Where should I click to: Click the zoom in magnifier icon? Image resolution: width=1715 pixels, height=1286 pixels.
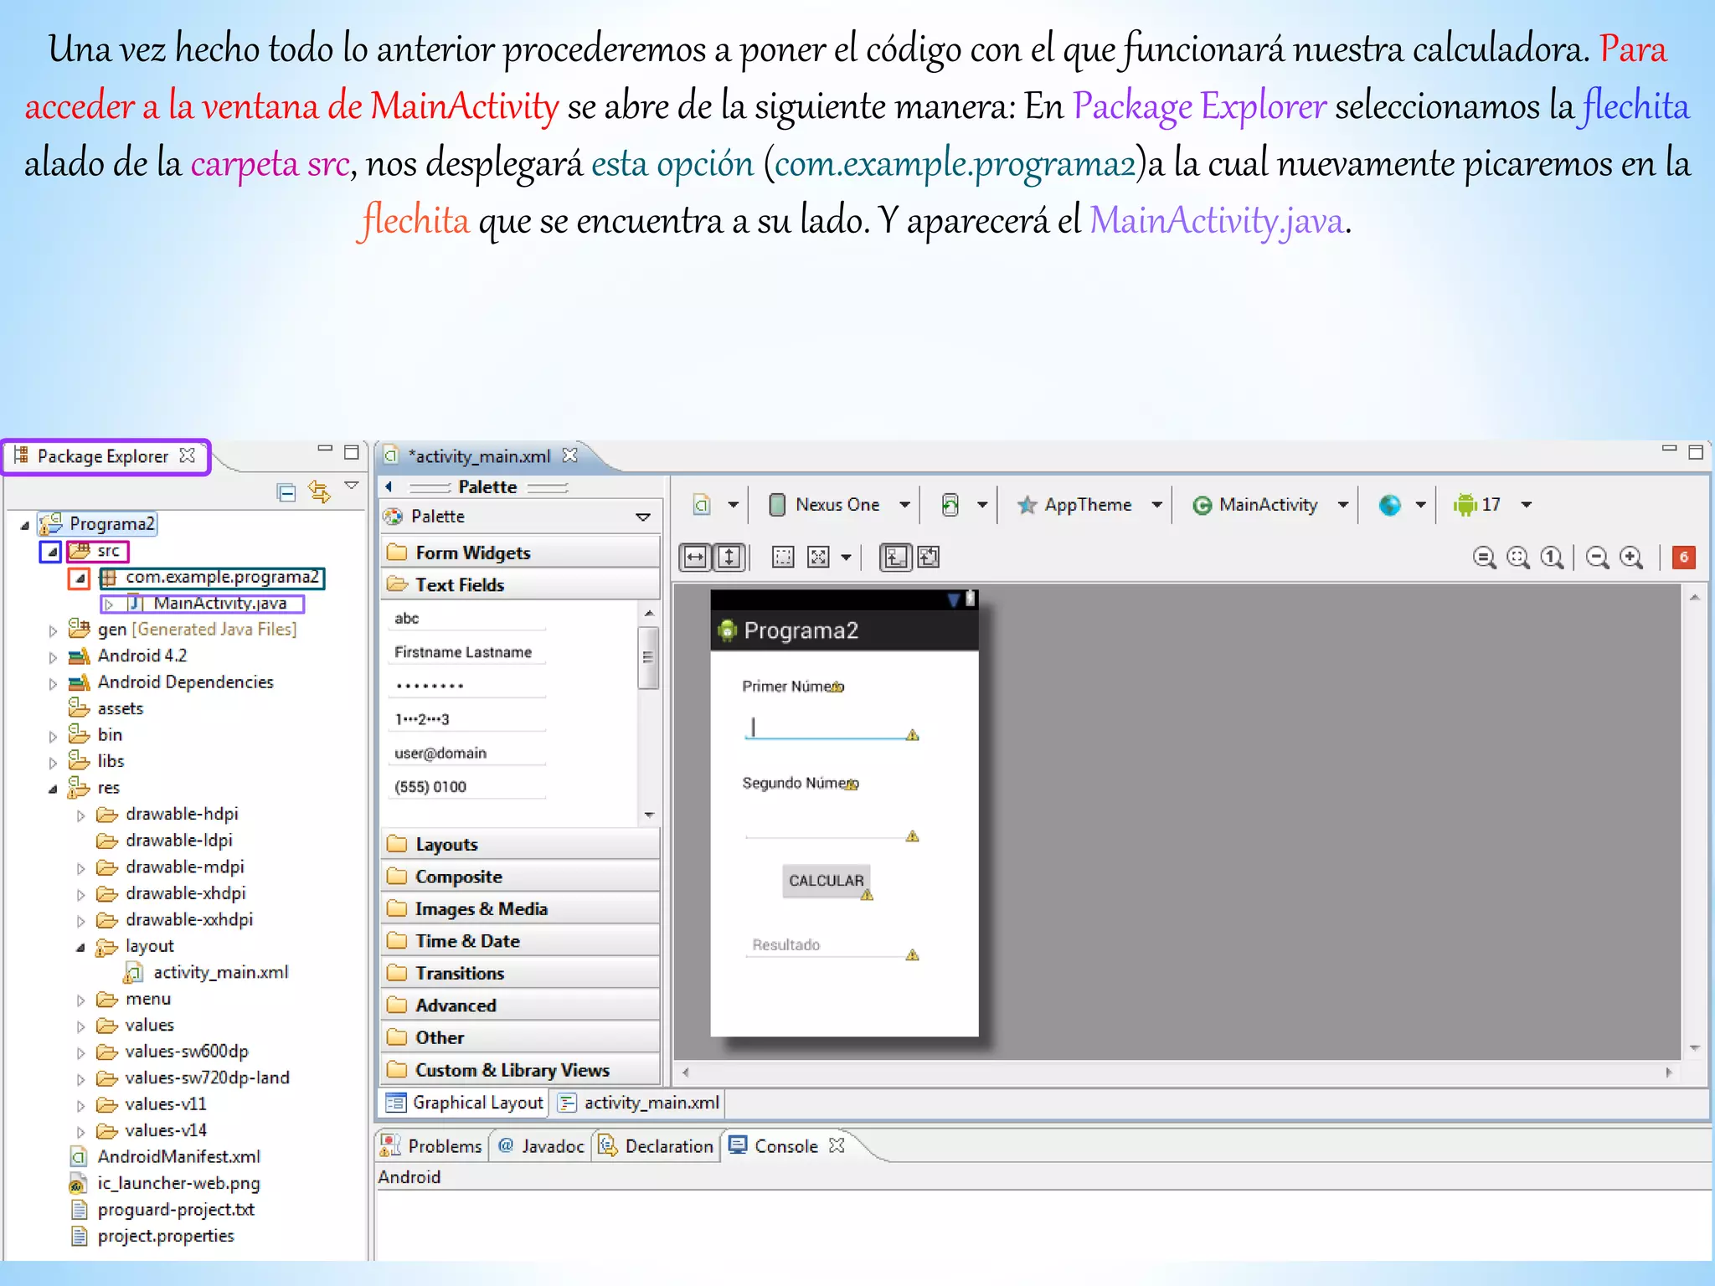pyautogui.click(x=1631, y=558)
